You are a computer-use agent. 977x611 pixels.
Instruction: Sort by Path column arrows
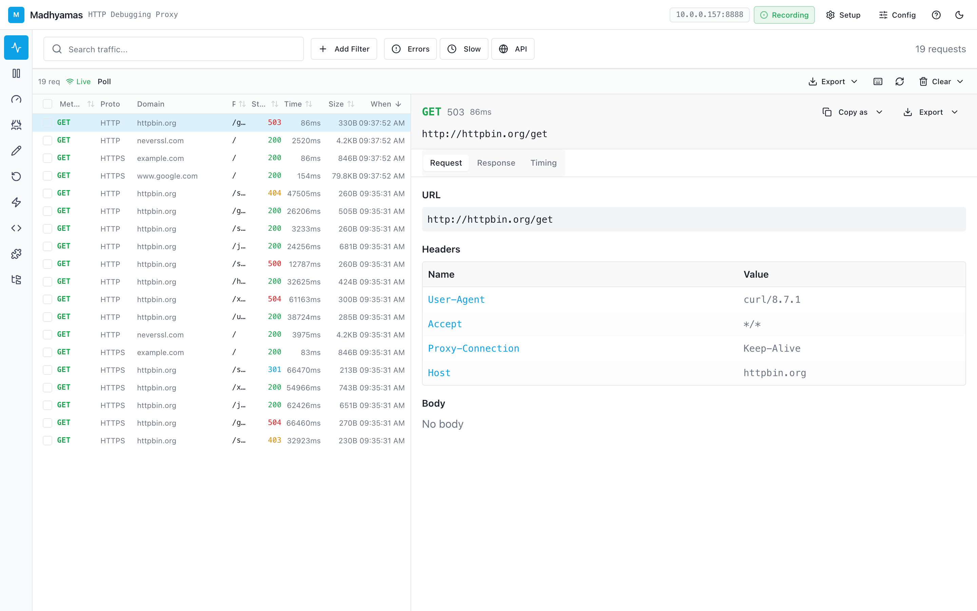242,104
